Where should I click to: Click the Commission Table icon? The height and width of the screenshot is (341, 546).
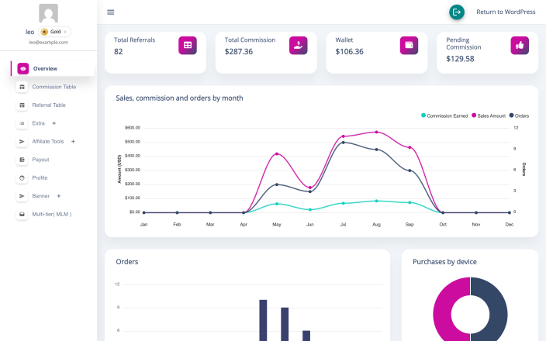pos(22,87)
